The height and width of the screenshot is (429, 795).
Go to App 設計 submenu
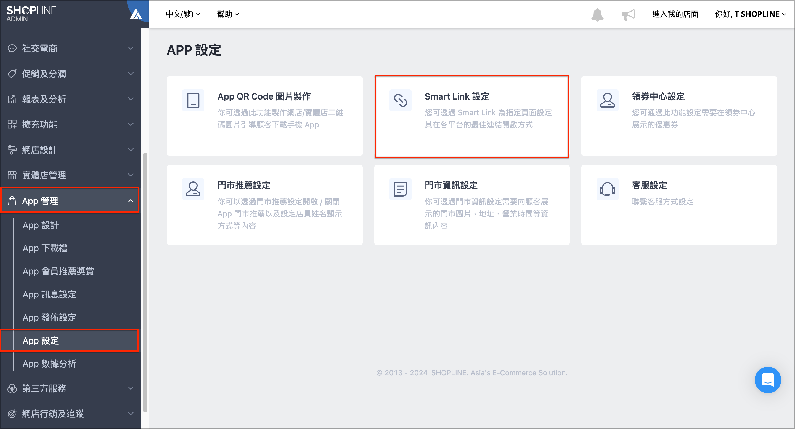click(x=40, y=225)
